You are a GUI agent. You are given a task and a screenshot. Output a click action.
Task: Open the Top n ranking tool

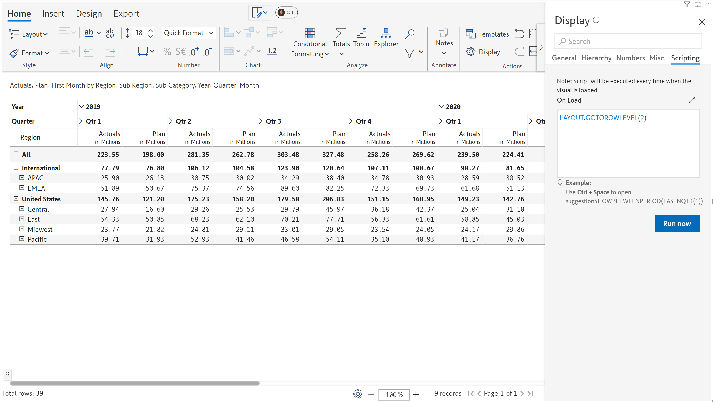(361, 34)
